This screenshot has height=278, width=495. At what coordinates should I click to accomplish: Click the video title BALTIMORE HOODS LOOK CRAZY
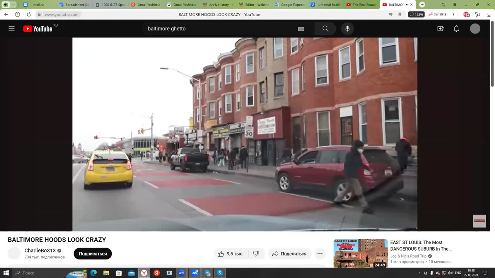coord(57,240)
